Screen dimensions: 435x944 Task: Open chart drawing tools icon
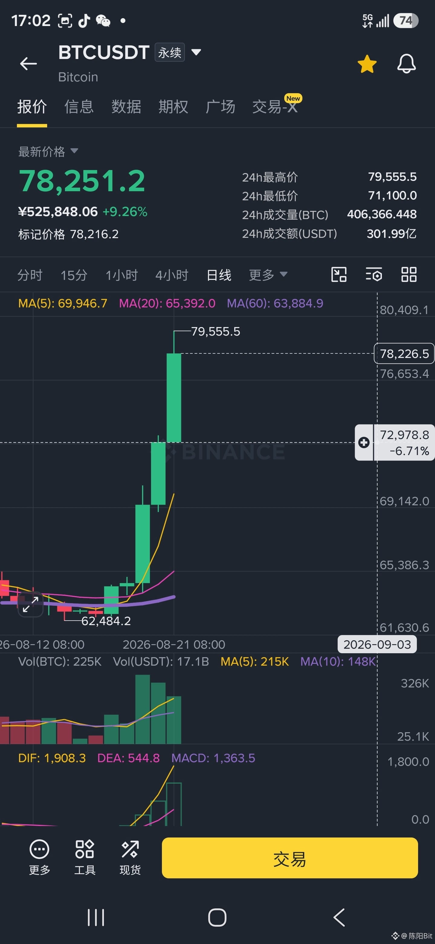click(x=339, y=274)
